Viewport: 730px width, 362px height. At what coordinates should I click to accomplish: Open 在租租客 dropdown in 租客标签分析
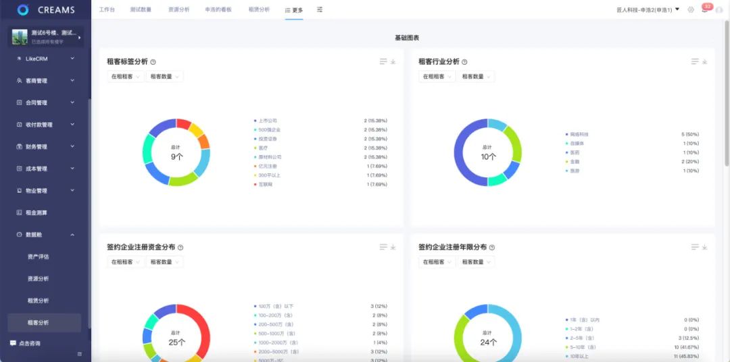point(126,77)
